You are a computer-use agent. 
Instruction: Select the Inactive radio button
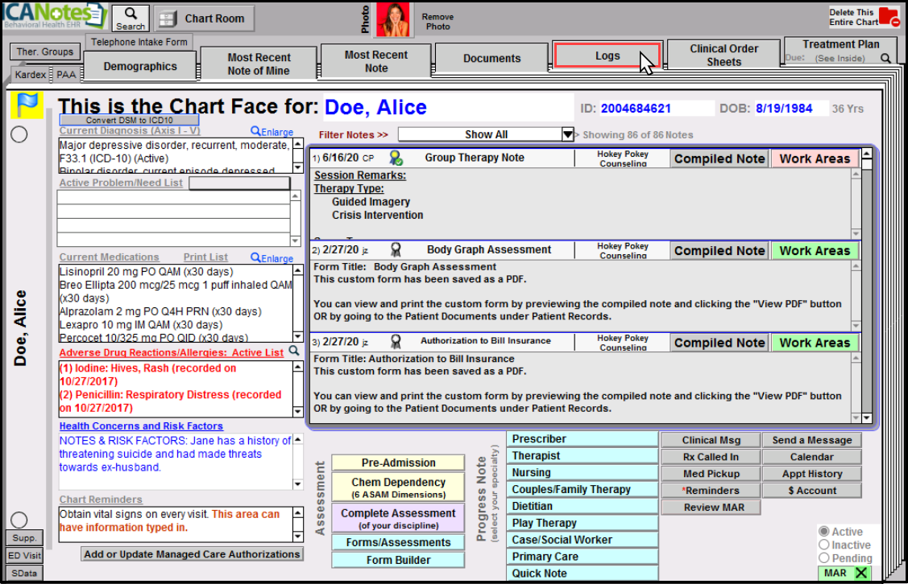(823, 545)
